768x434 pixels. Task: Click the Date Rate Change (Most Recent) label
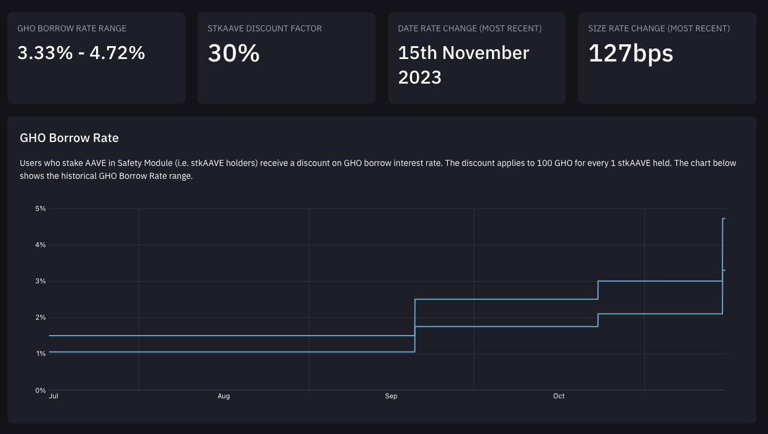point(470,28)
